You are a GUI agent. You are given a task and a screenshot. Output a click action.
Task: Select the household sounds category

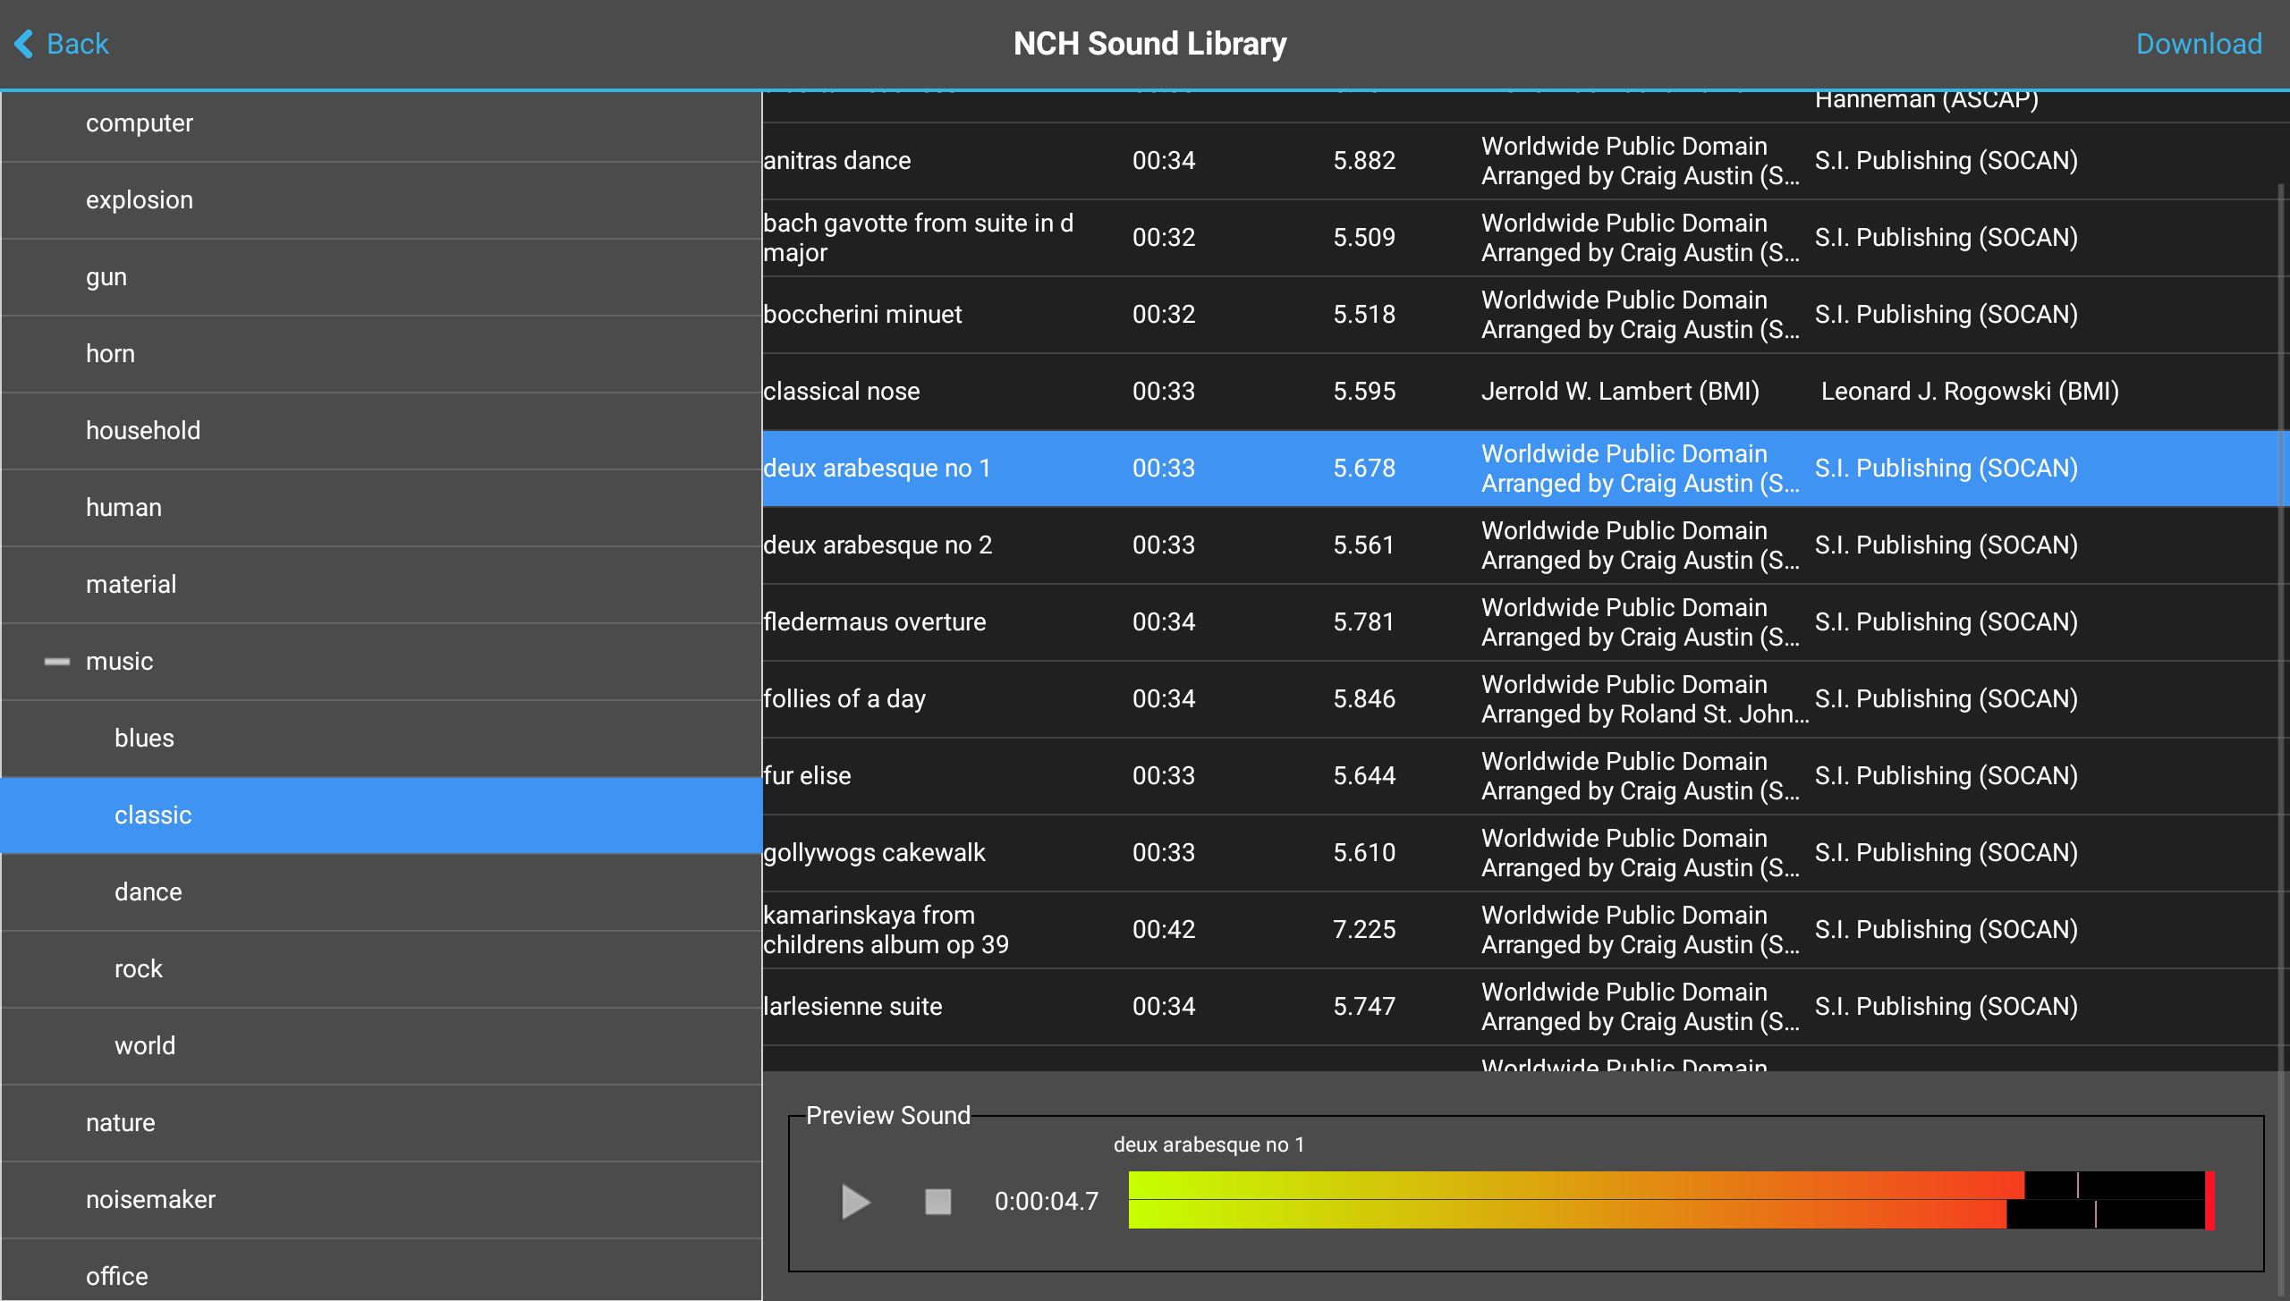[381, 431]
